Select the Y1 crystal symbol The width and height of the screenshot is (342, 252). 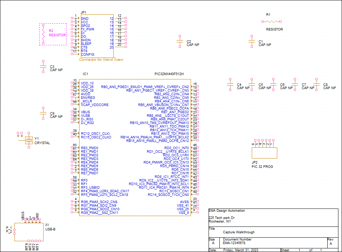coord(29,140)
